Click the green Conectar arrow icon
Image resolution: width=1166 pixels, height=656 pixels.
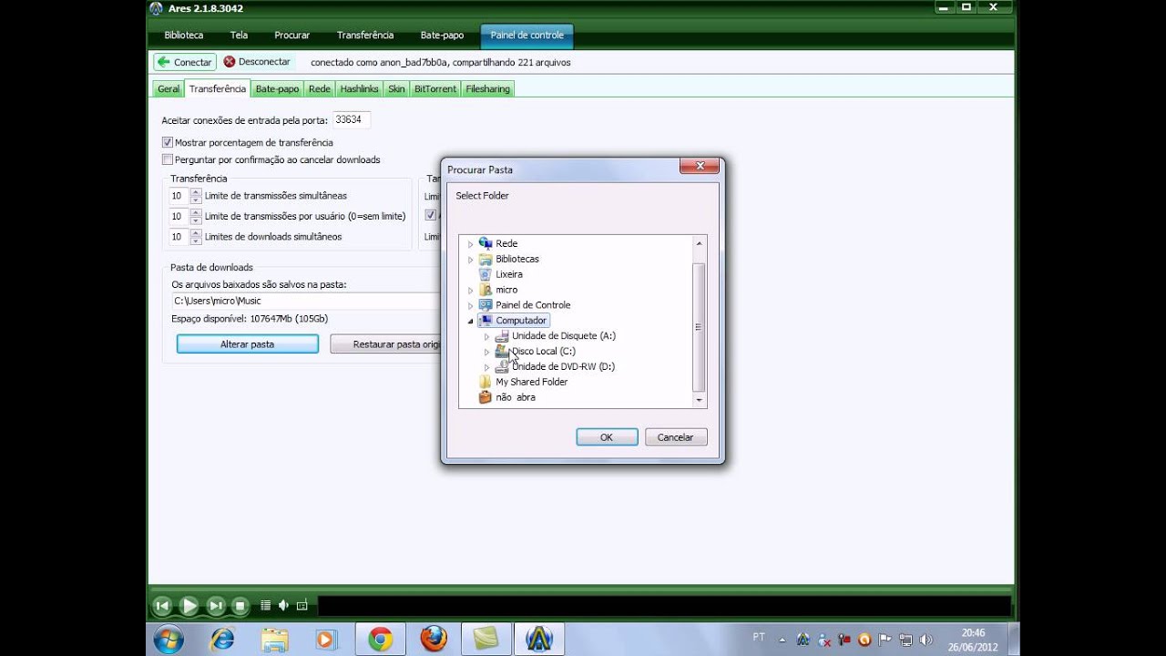point(164,62)
